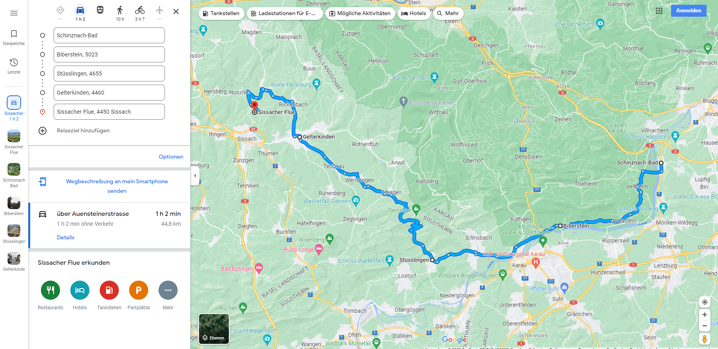Open the hamburger main menu
The width and height of the screenshot is (718, 349).
tap(14, 13)
